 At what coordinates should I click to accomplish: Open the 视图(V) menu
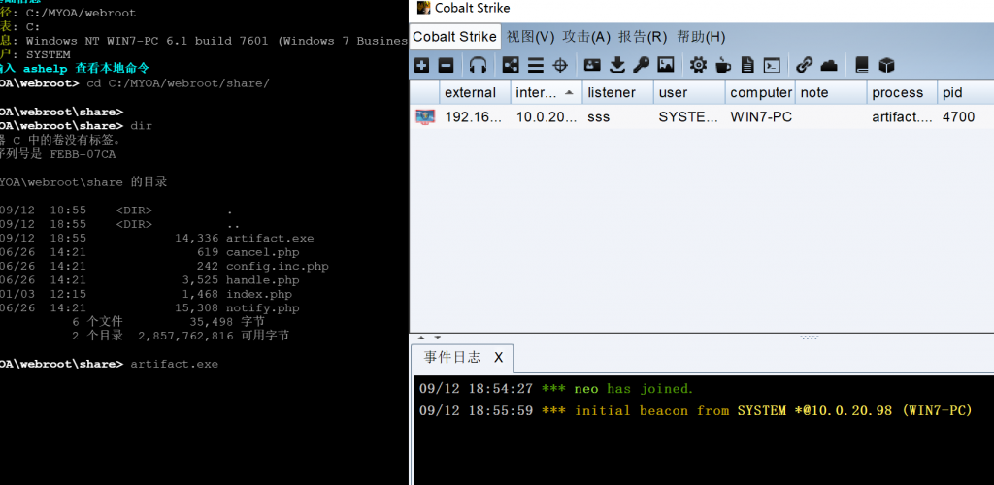pos(531,37)
